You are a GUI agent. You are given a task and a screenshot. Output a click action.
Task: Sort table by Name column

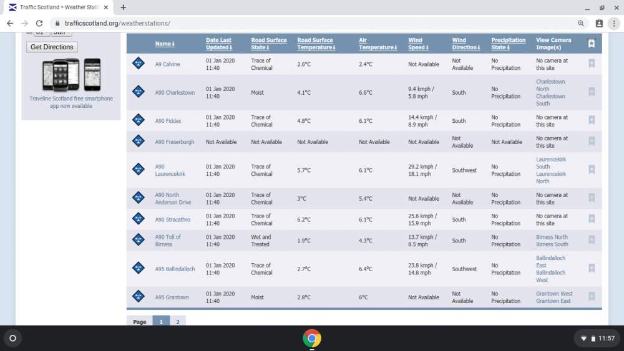point(165,44)
